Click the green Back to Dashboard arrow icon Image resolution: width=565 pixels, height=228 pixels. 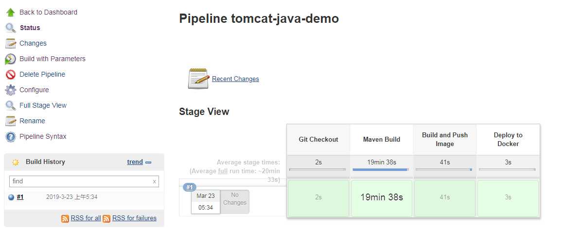(10, 12)
